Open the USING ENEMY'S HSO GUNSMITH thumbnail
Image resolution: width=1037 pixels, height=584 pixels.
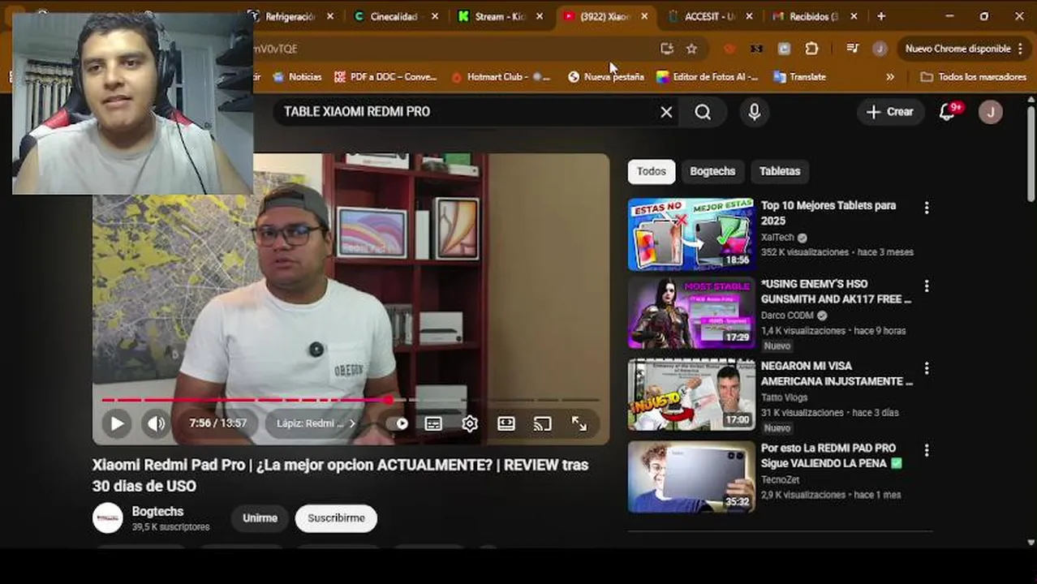pos(691,314)
